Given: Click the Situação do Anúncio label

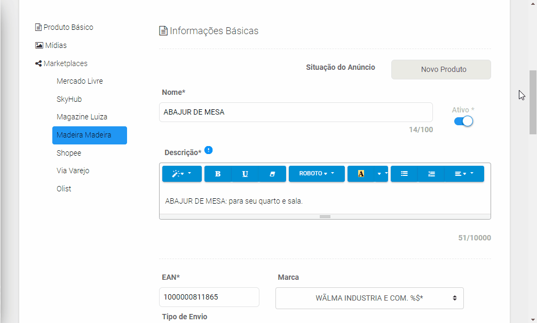Looking at the screenshot, I should pyautogui.click(x=341, y=67).
